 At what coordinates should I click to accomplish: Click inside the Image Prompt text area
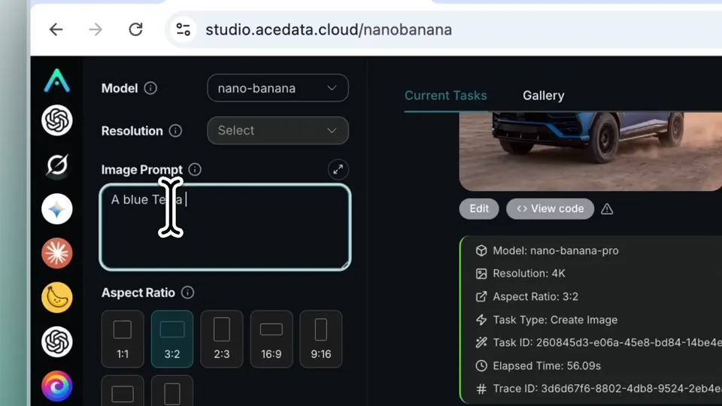225,227
